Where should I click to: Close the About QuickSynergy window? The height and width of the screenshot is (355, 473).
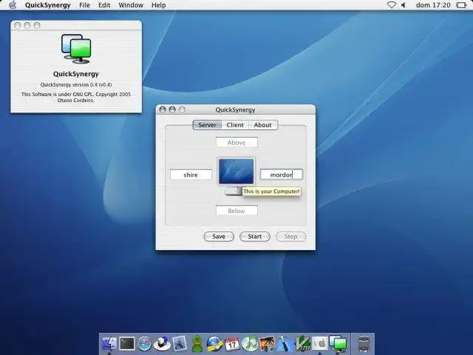[18, 25]
